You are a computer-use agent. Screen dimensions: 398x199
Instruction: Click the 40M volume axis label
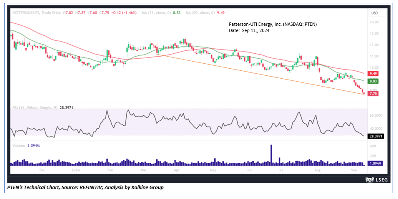374,147
